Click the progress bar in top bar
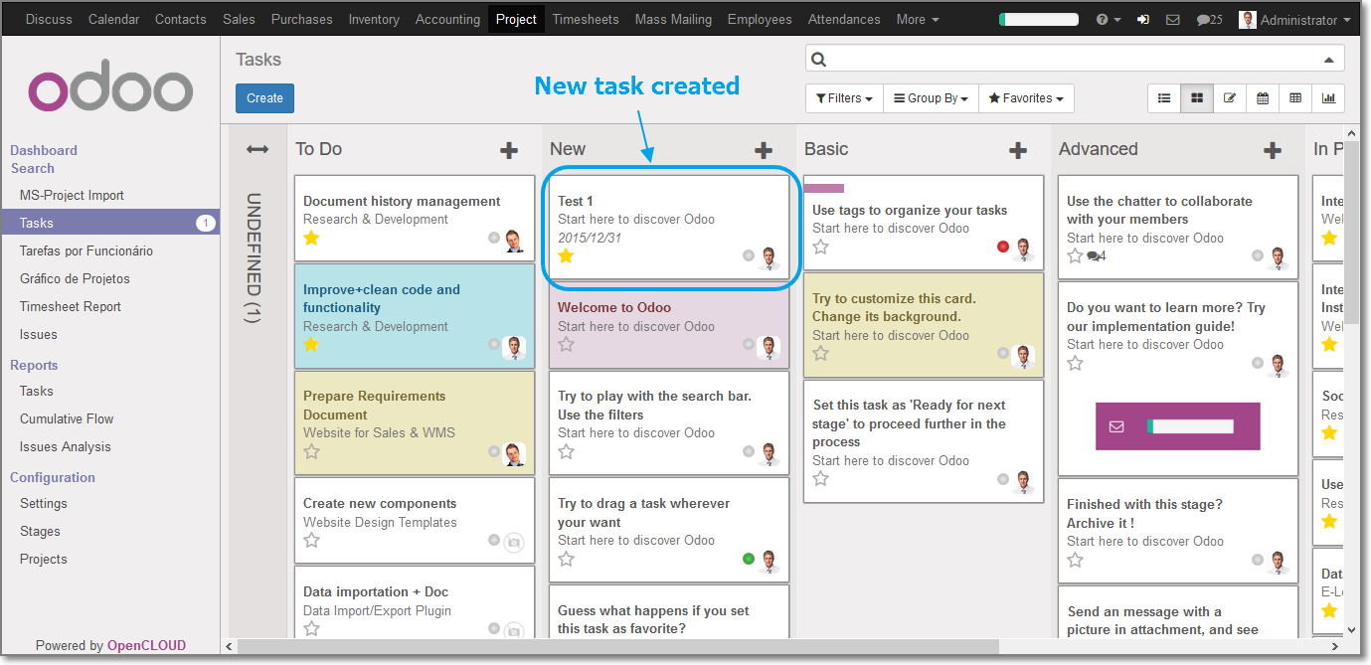Viewport: 1371px width, 665px height. 1039,20
